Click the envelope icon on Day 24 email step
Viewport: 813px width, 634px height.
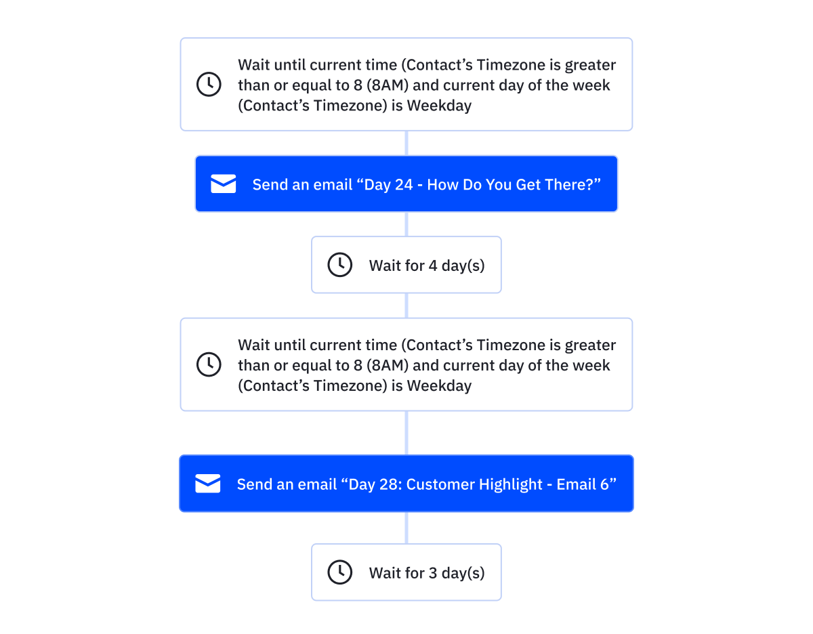pyautogui.click(x=224, y=184)
